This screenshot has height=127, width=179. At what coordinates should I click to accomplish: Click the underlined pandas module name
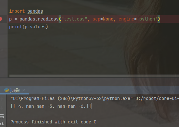point(35,11)
